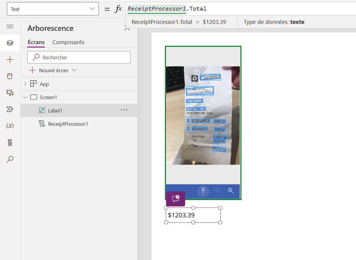The image size is (356, 260).
Task: Click the Surface Pro 6 item box on receipt
Action: pos(201,121)
